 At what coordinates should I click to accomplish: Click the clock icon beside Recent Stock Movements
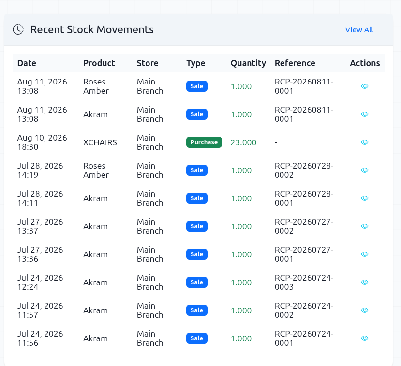(x=18, y=29)
